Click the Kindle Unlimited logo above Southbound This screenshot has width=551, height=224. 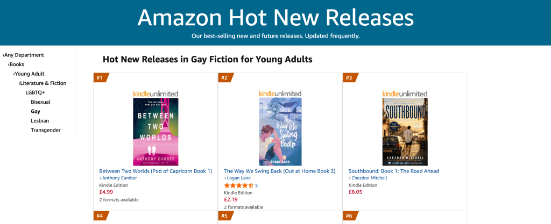(x=405, y=93)
